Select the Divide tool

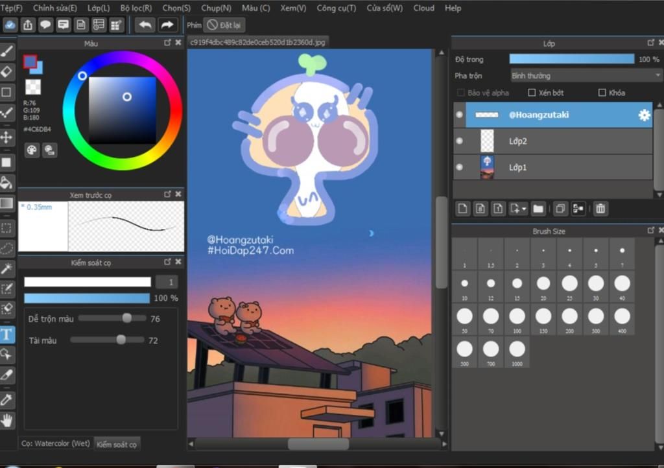(x=6, y=375)
